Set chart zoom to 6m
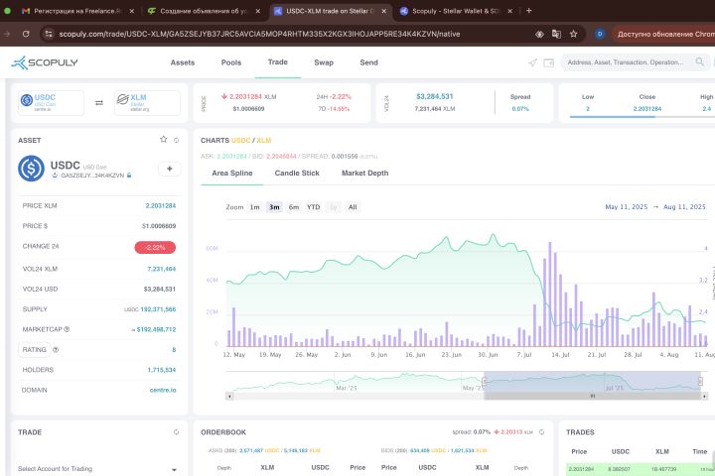The width and height of the screenshot is (715, 476). [x=294, y=207]
